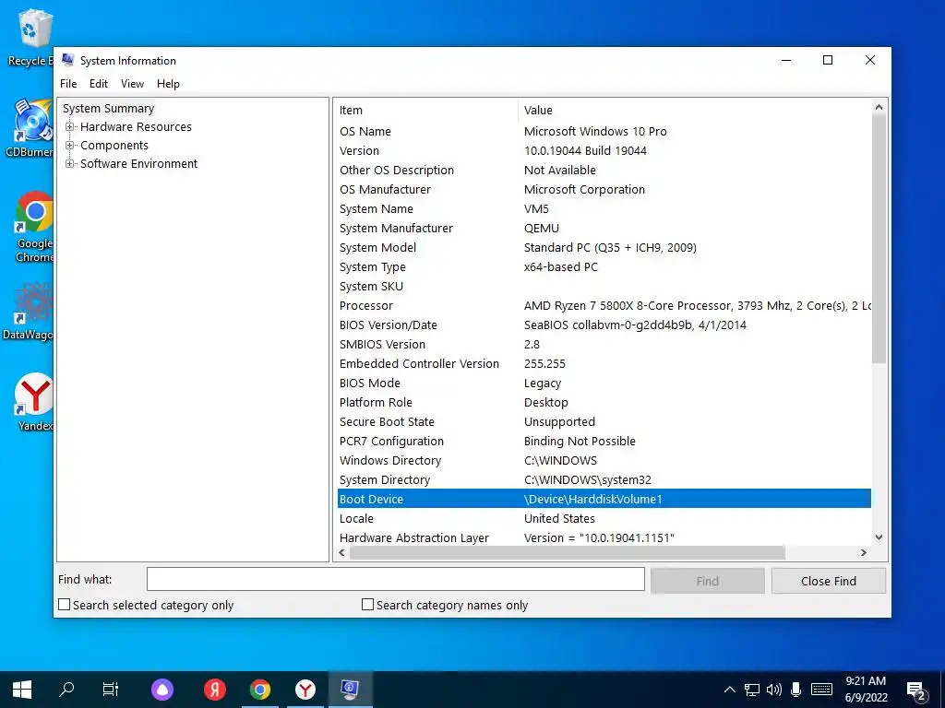This screenshot has width=945, height=708.
Task: Click the Value column header
Action: tap(694, 111)
